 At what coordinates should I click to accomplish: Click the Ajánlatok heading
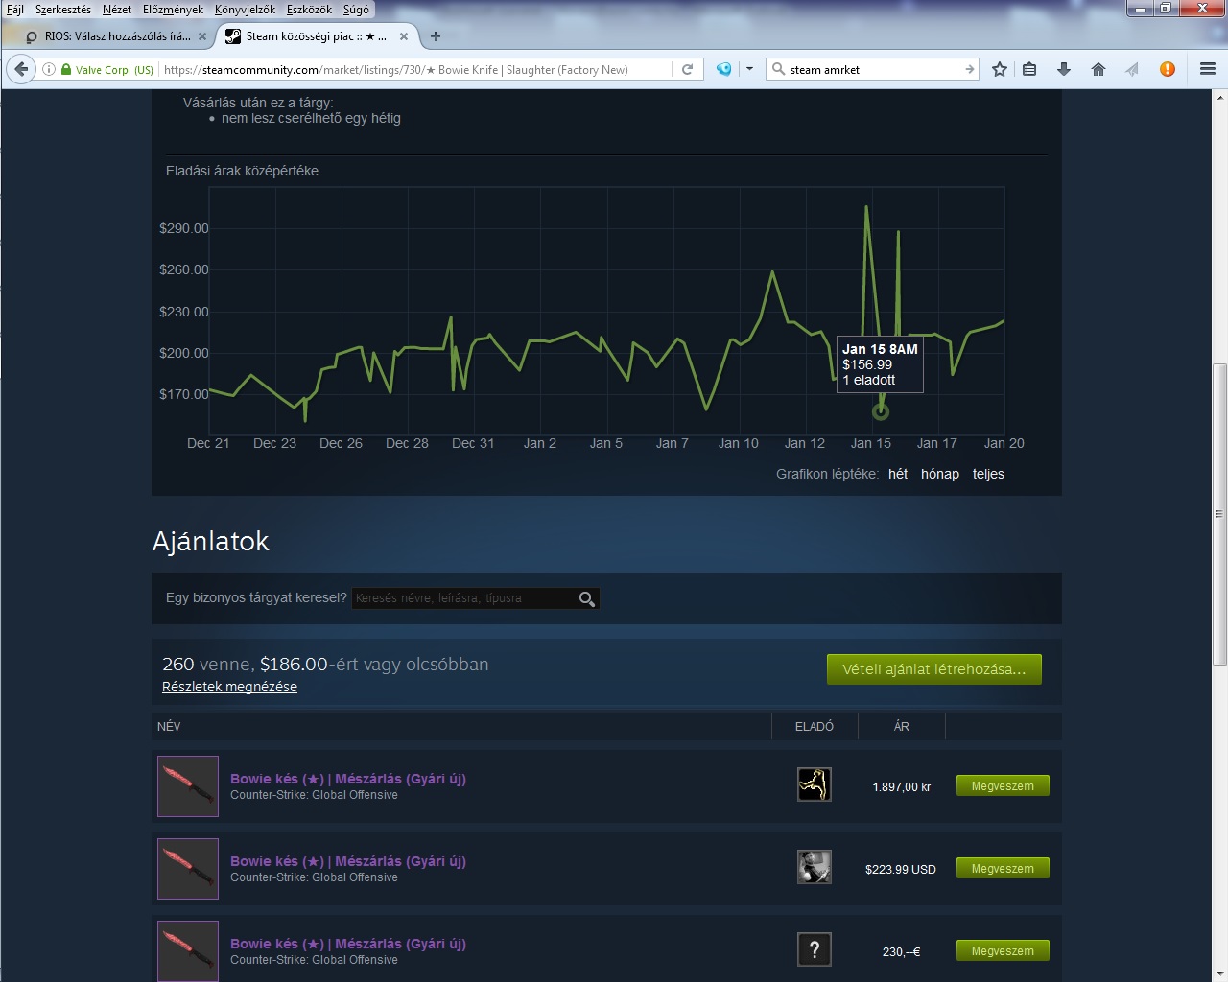click(x=211, y=542)
